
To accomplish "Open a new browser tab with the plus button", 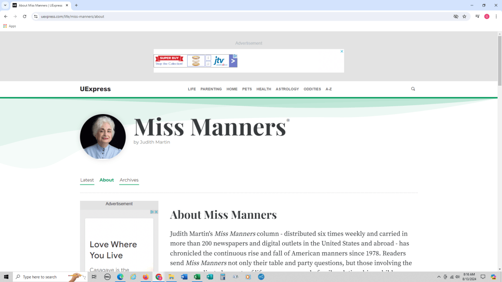I will click(76, 5).
